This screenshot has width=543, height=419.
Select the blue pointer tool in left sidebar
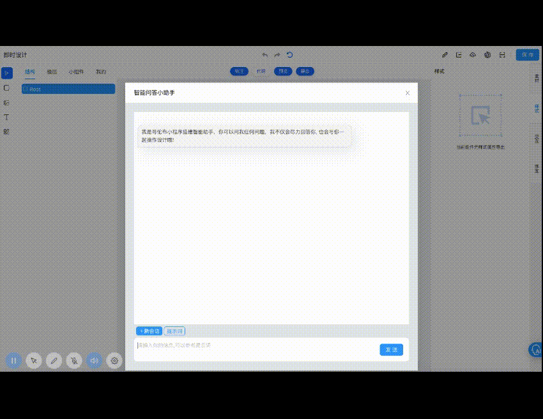(x=7, y=73)
